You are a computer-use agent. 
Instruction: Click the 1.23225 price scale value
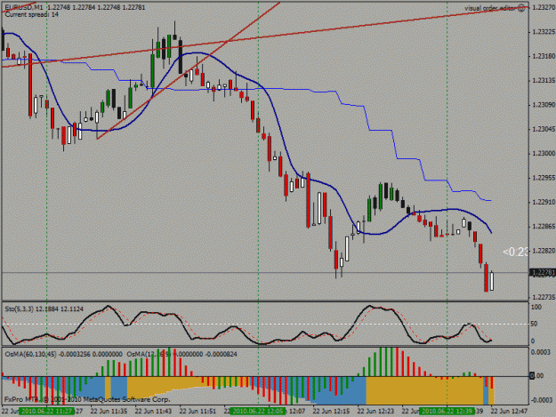(544, 32)
